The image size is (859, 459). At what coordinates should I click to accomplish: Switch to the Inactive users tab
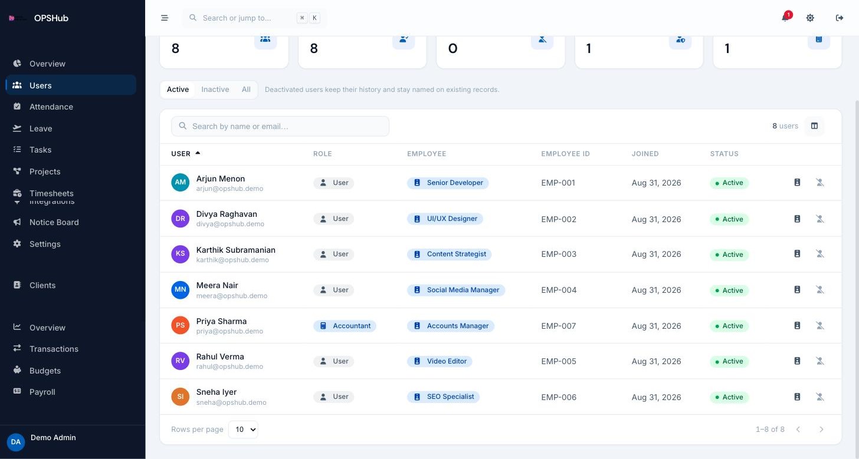click(x=215, y=90)
